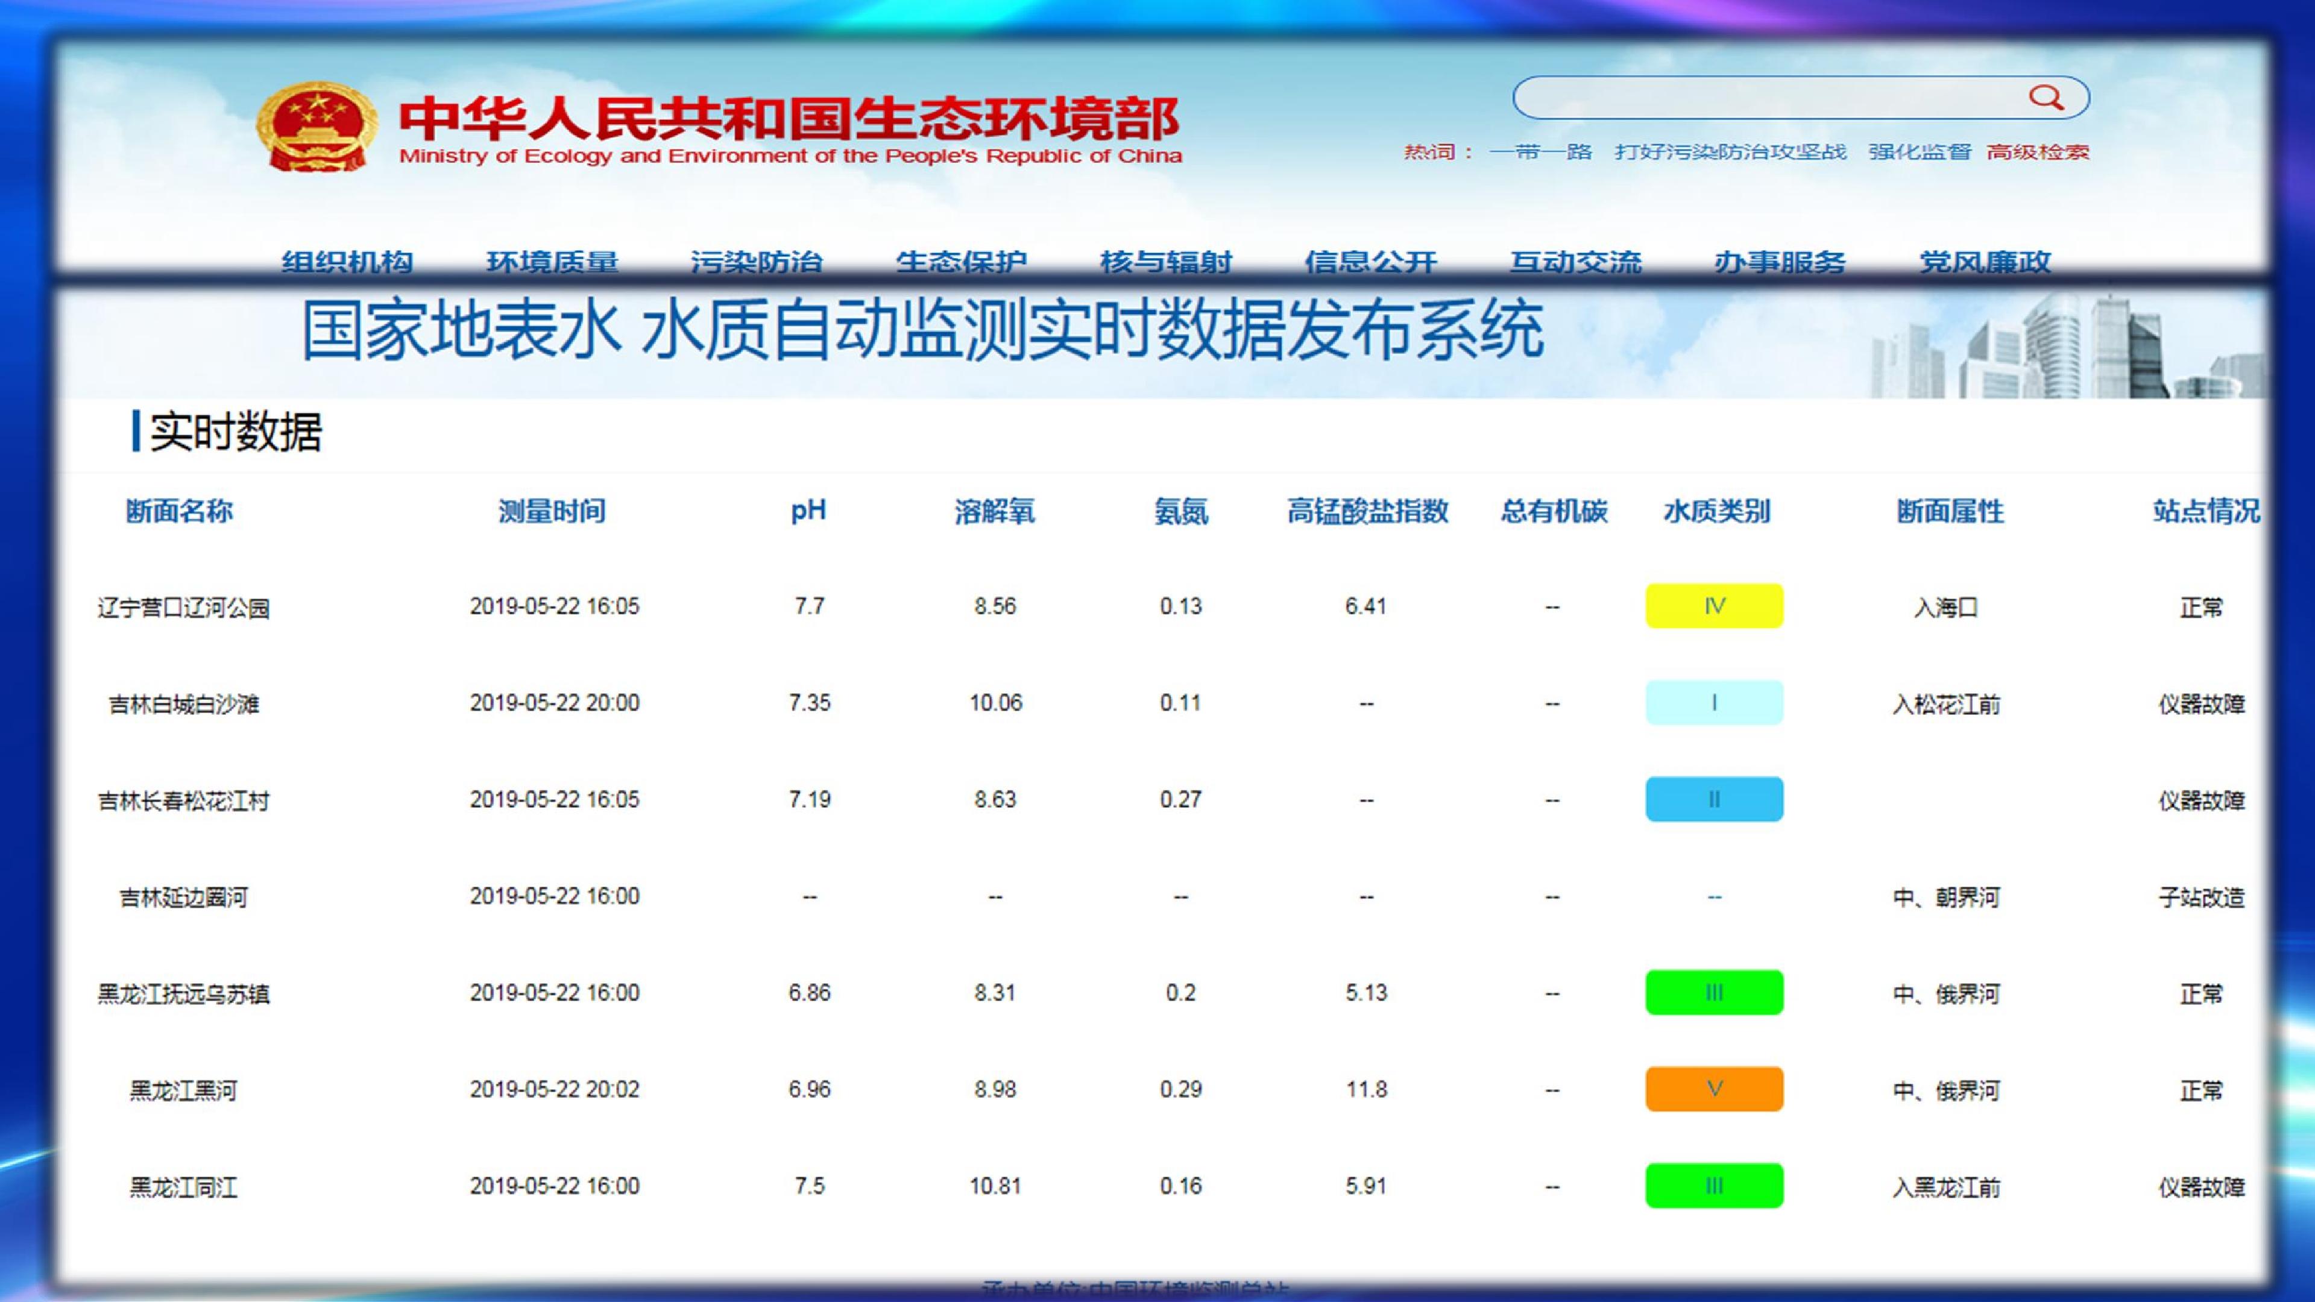This screenshot has height=1302, width=2315.
Task: Select the 污染防治 navigation item
Action: point(756,262)
